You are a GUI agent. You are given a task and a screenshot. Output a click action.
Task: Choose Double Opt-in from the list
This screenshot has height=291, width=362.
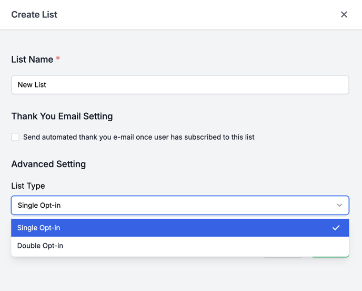(x=180, y=246)
